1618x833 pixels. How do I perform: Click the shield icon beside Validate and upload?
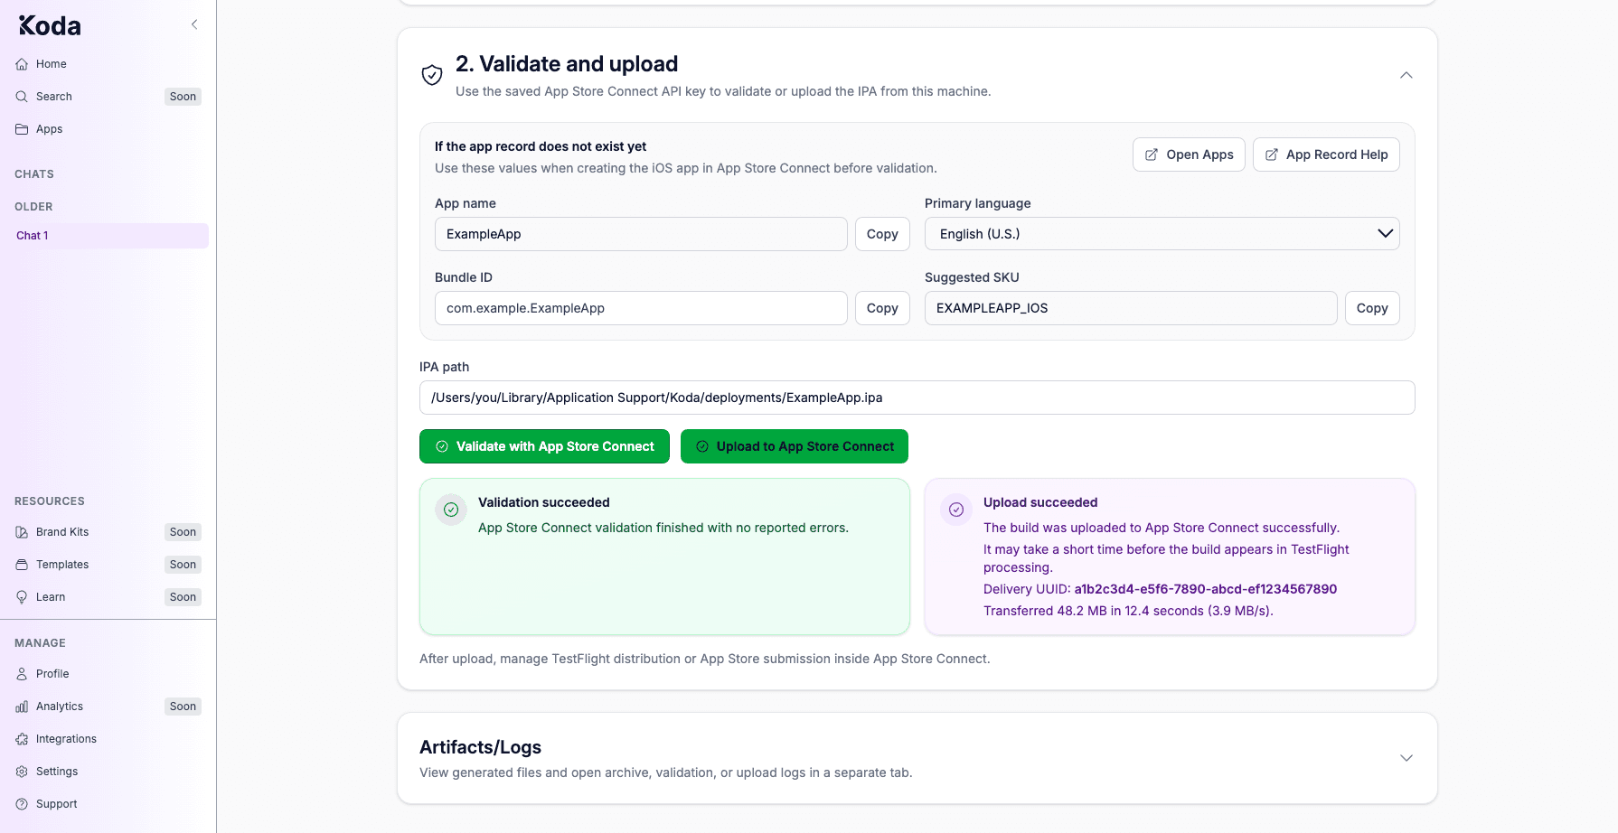pos(432,75)
